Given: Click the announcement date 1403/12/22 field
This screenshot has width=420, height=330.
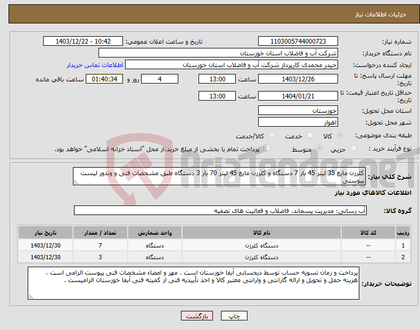Looking at the screenshot, I should (83, 42).
